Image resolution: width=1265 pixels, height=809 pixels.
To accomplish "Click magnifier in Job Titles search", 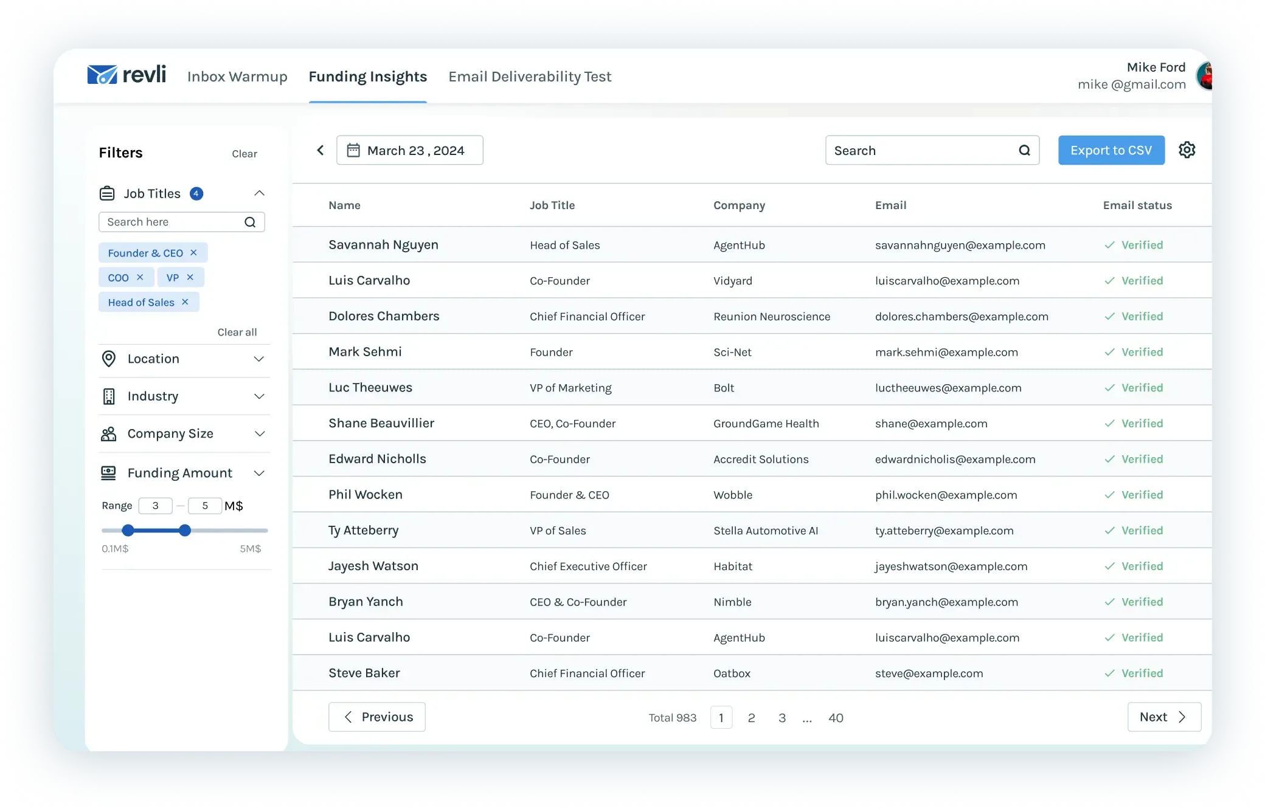I will (x=250, y=222).
